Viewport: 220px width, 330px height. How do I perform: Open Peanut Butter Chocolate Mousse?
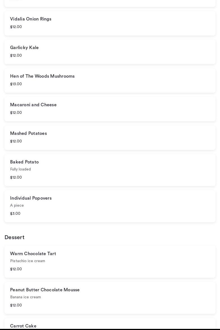[x=45, y=290]
